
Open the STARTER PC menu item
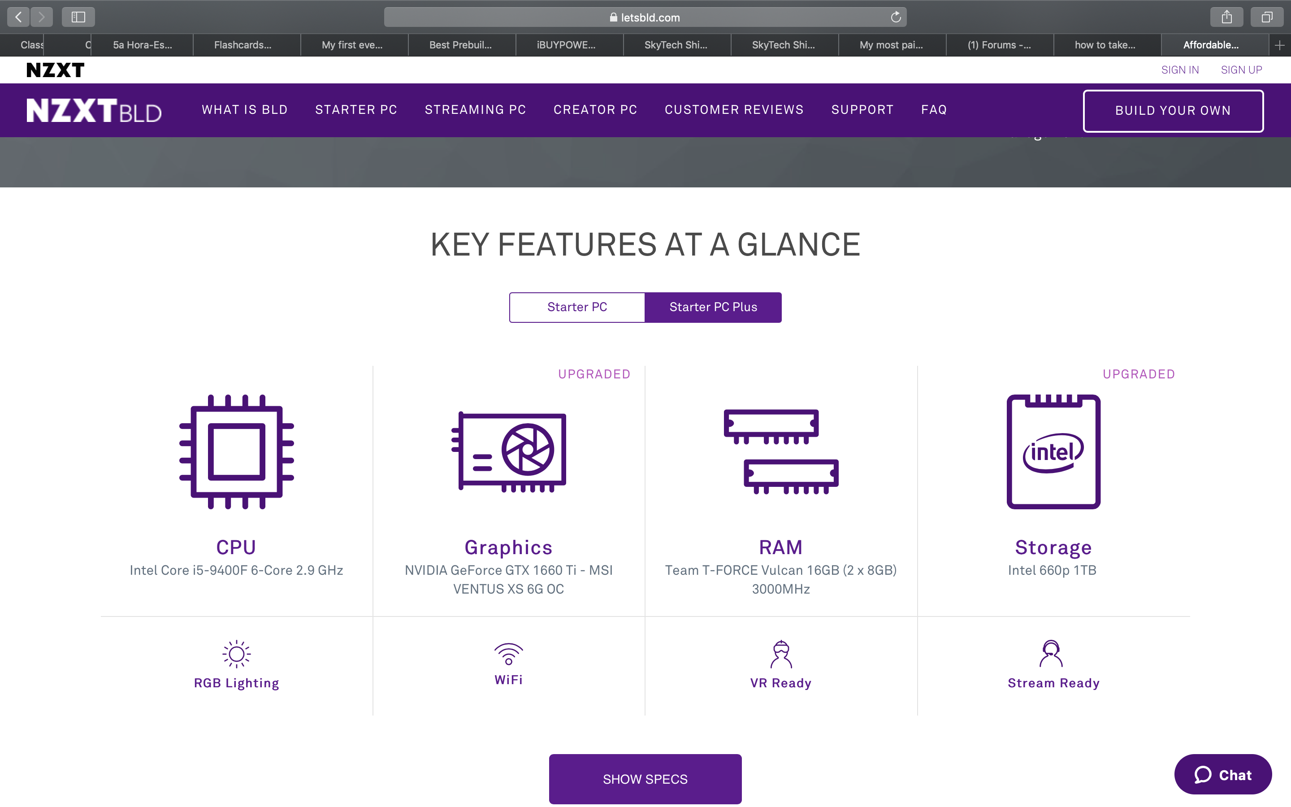pos(356,110)
